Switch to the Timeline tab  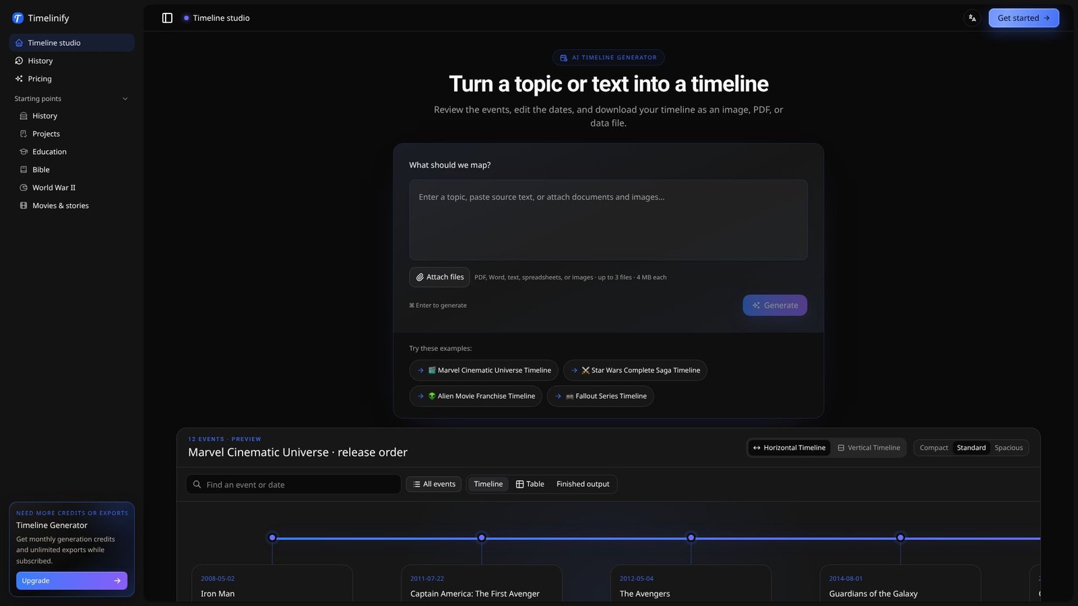coord(488,484)
